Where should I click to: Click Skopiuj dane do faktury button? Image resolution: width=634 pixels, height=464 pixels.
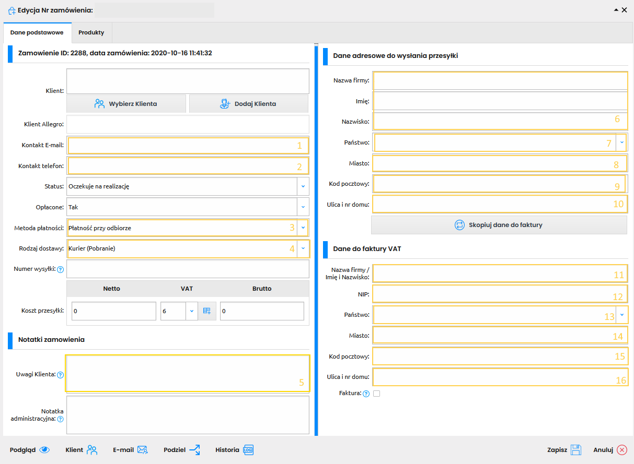click(499, 225)
